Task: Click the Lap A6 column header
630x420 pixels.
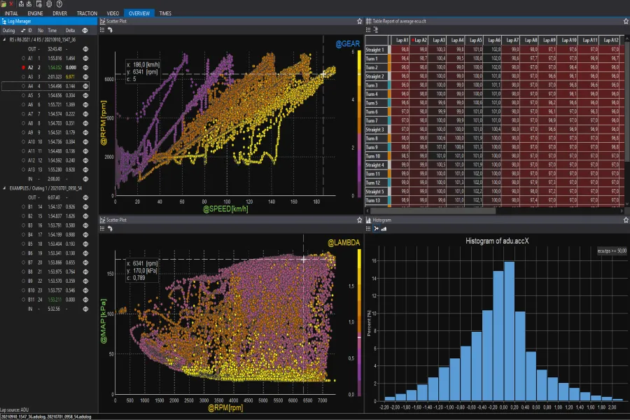Action: click(493, 40)
